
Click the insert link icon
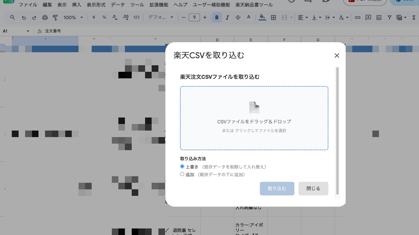[x=358, y=17]
